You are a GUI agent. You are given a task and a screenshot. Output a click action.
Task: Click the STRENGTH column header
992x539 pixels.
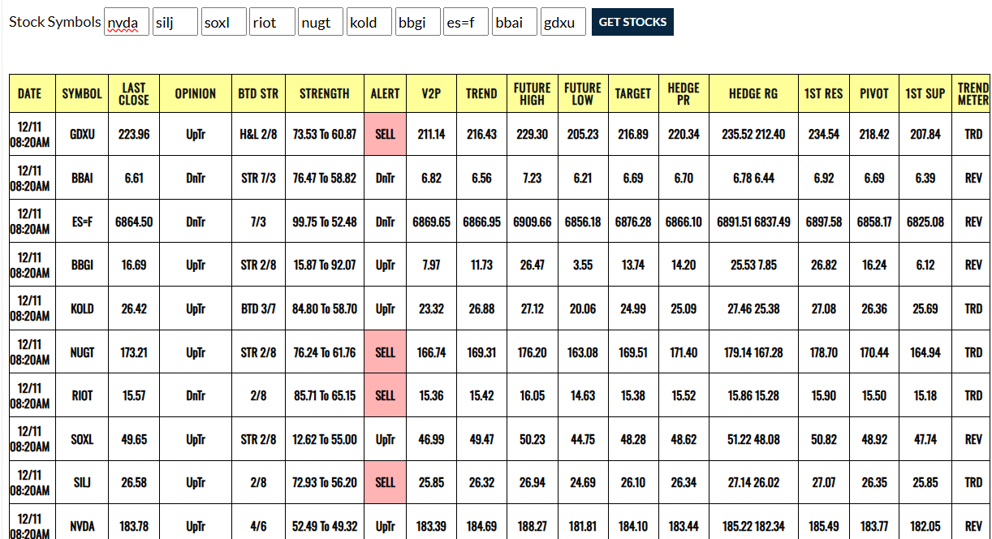pyautogui.click(x=324, y=94)
